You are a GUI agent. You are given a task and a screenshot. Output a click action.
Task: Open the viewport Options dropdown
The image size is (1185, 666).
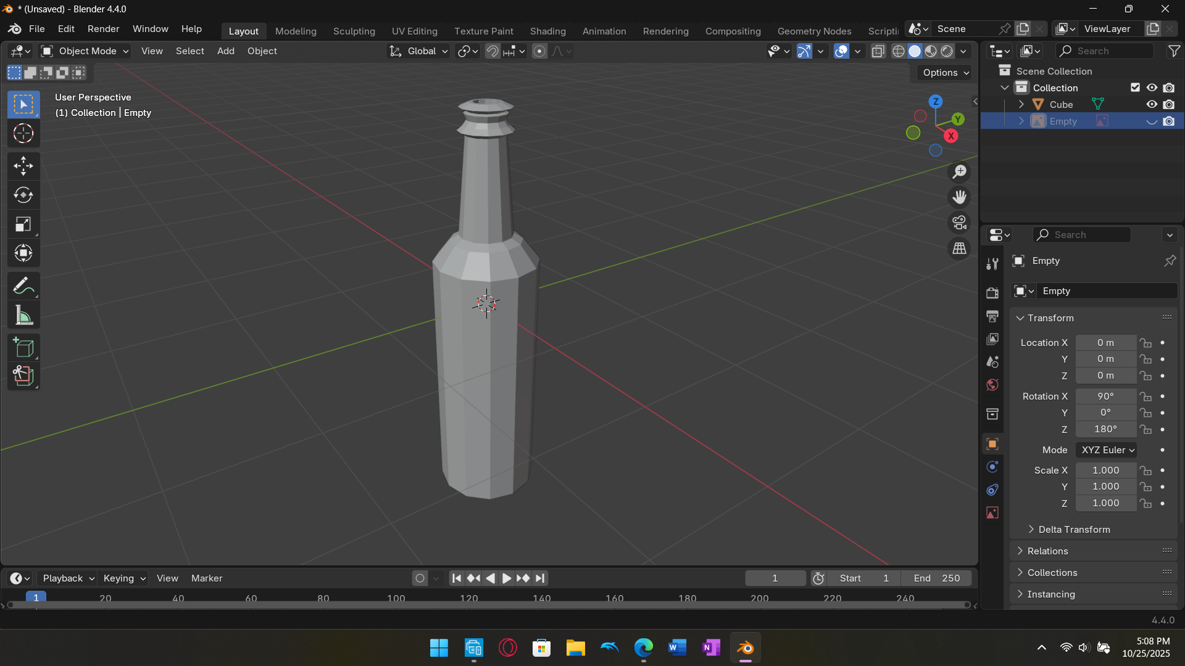tap(945, 73)
